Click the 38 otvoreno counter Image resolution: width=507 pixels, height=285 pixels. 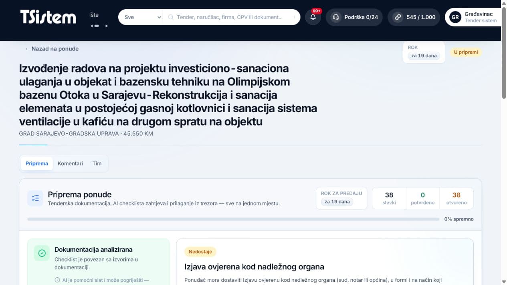pyautogui.click(x=457, y=198)
